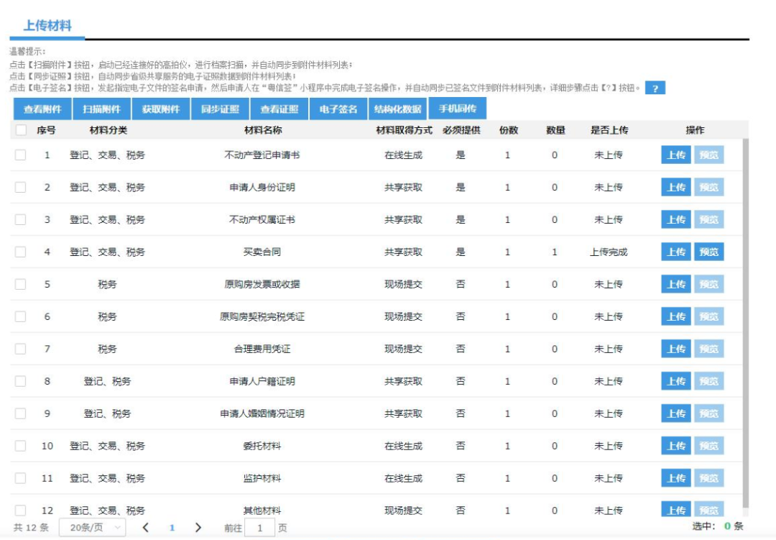Upload file for 申请人身份证明

click(x=675, y=187)
